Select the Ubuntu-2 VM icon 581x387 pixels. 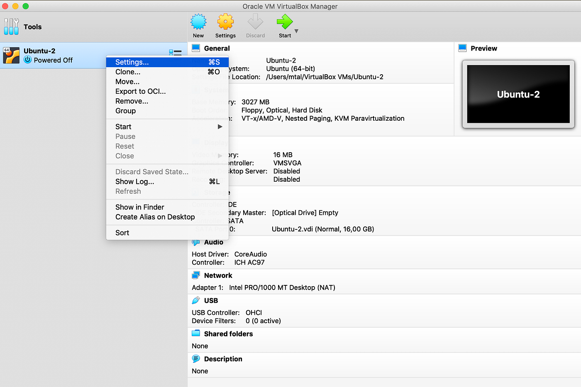[x=11, y=55]
